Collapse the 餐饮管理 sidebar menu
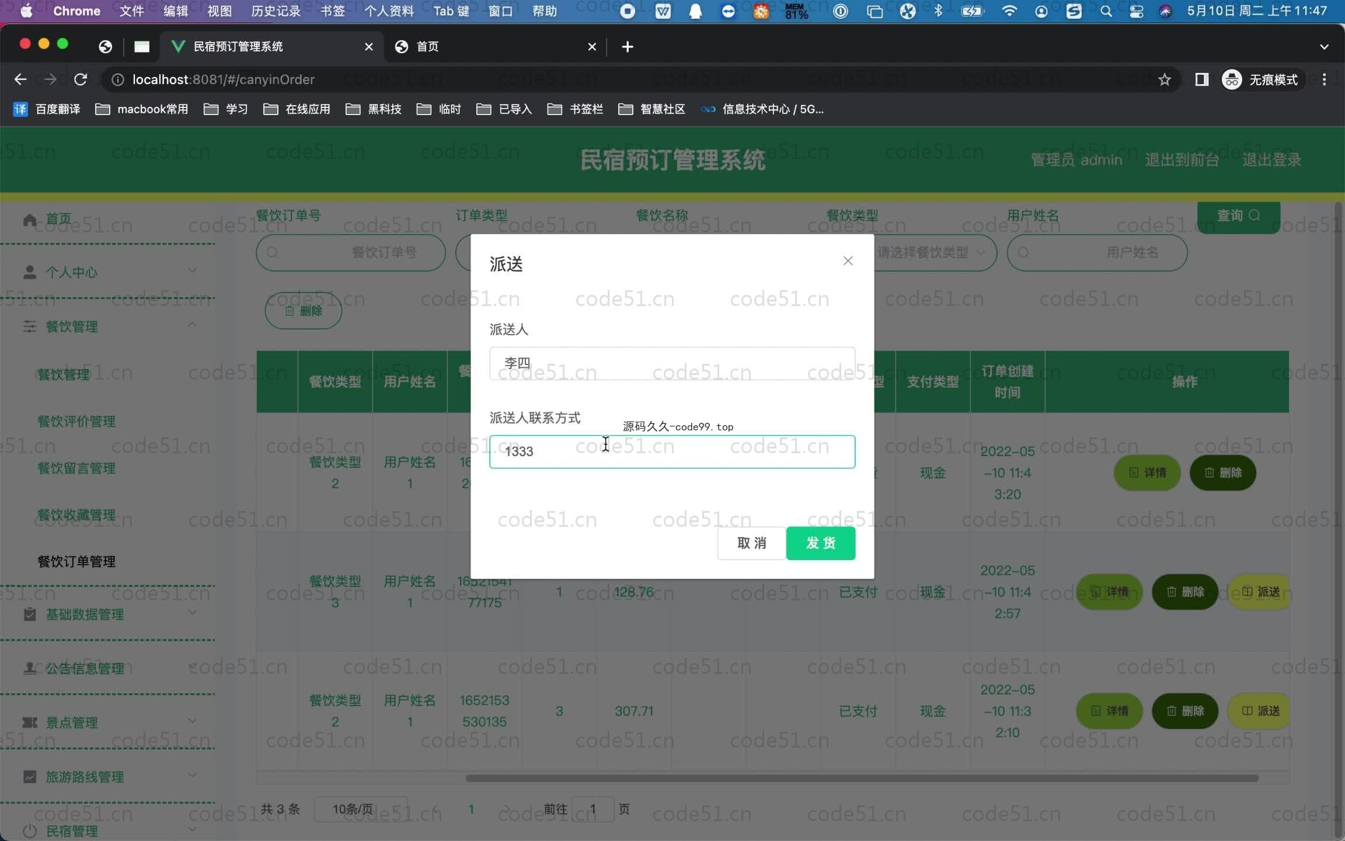 [107, 326]
